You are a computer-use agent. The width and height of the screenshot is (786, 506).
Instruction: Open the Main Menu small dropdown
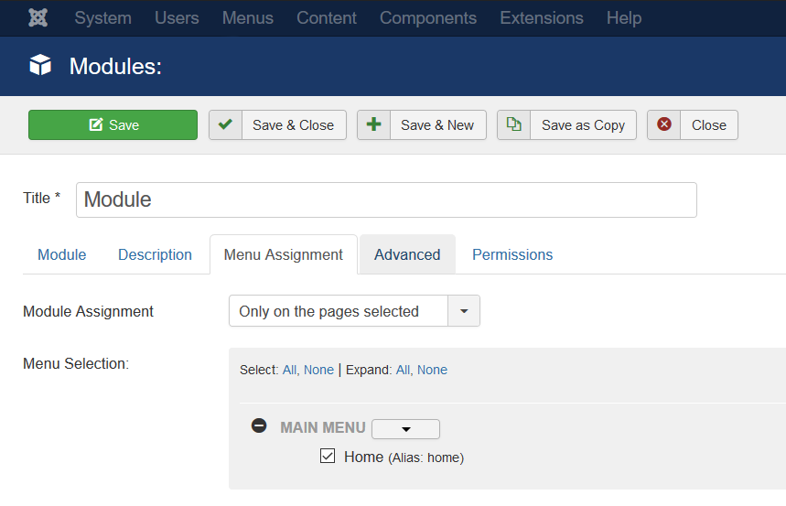(405, 429)
